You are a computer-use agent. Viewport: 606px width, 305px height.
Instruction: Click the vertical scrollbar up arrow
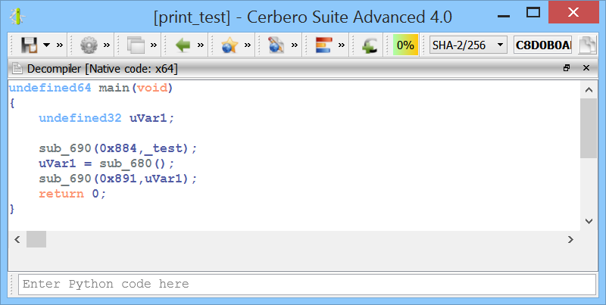[589, 90]
